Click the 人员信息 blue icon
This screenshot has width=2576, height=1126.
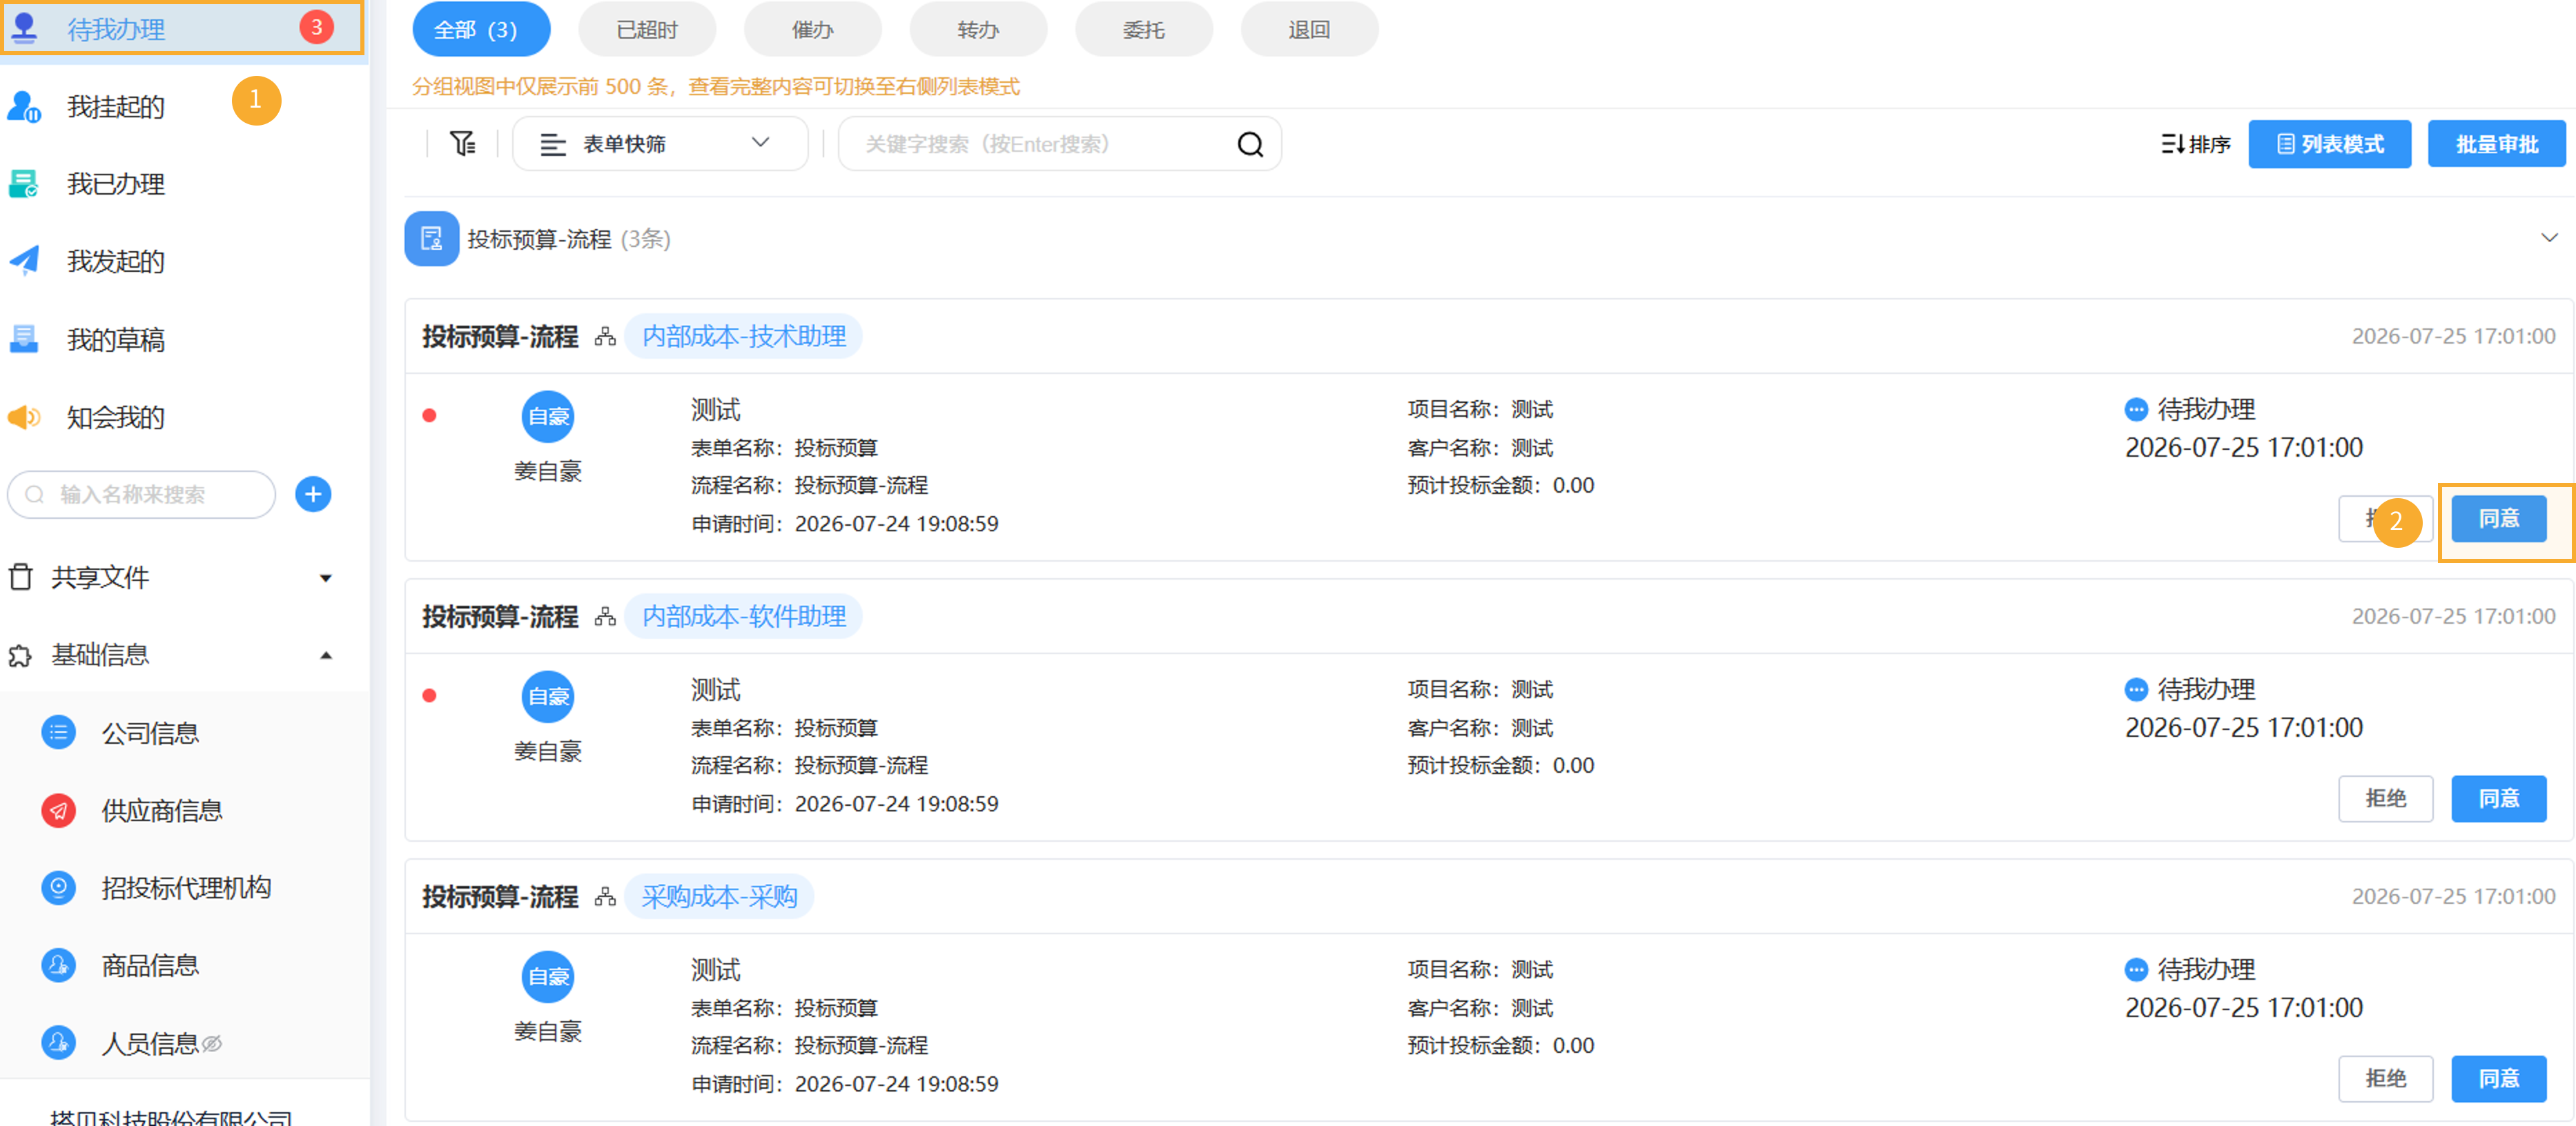(x=59, y=1043)
